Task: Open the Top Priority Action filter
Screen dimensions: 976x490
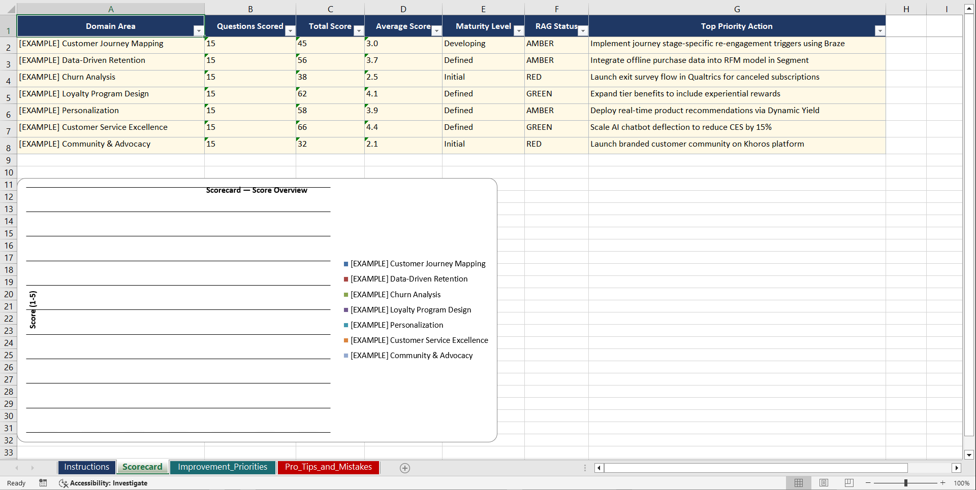Action: pyautogui.click(x=880, y=30)
